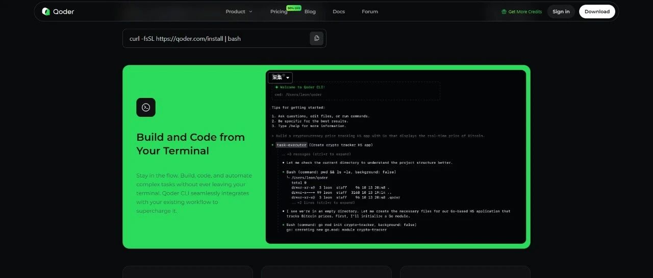This screenshot has width=653, height=278.
Task: Click the Sign in button
Action: tap(561, 12)
